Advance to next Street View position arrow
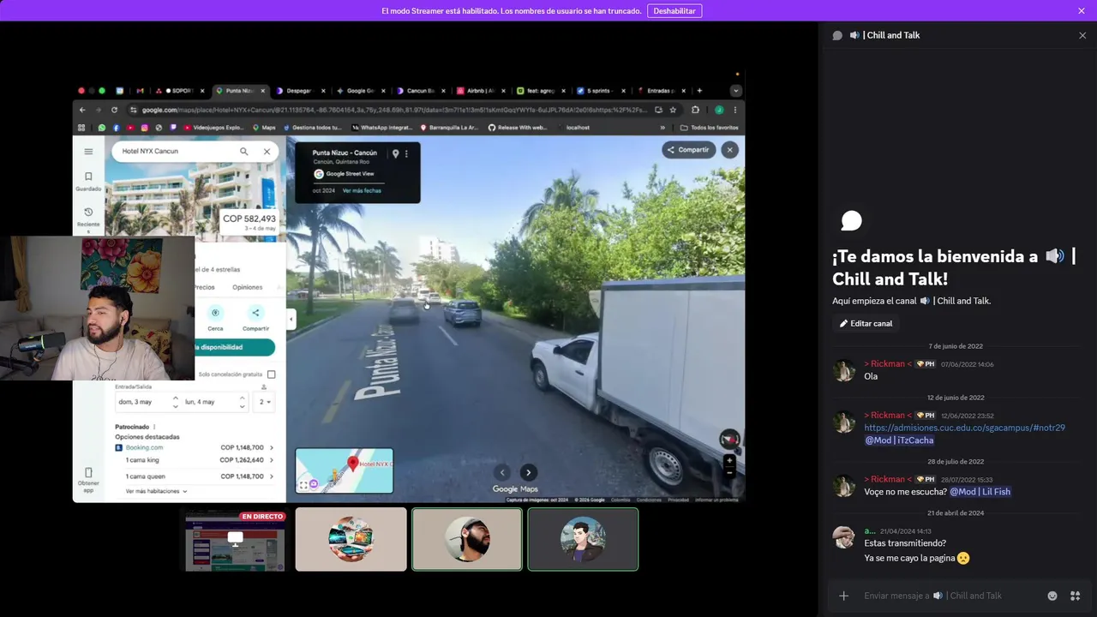The height and width of the screenshot is (617, 1097). (x=529, y=472)
